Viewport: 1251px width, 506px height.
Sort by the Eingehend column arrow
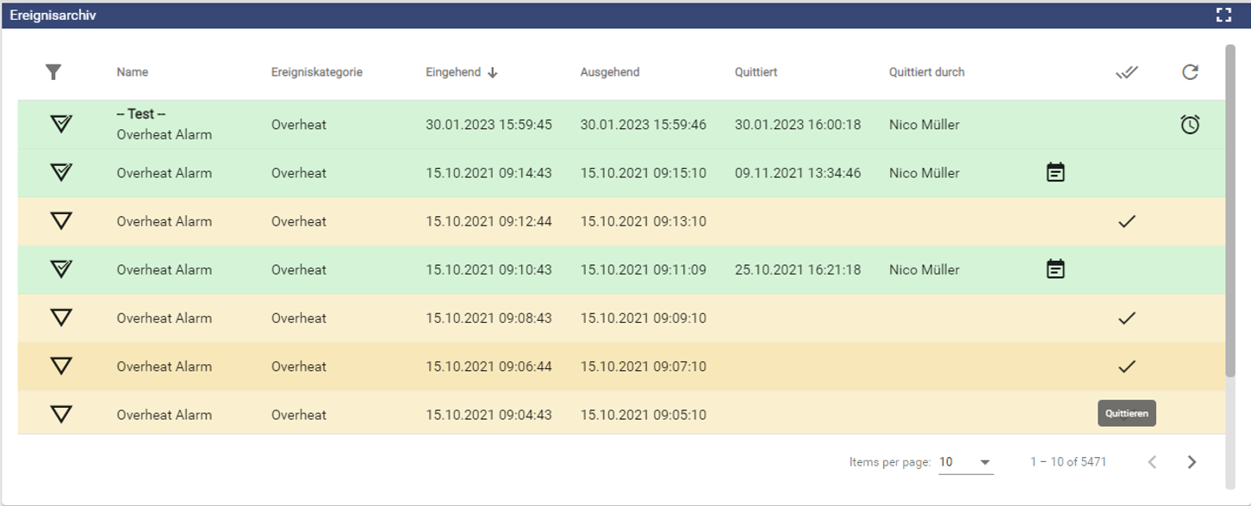493,73
